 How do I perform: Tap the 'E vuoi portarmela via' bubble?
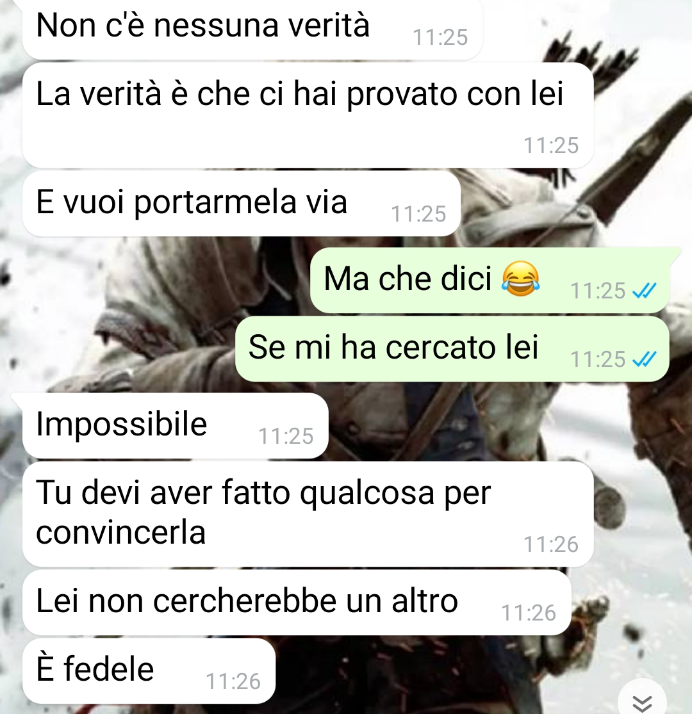(x=242, y=203)
